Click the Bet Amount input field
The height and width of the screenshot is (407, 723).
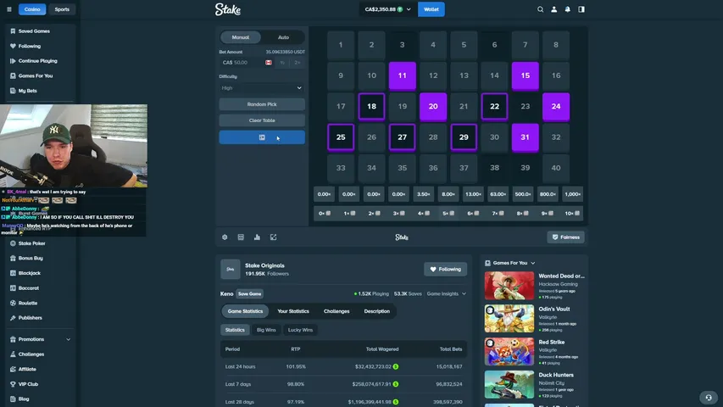pos(246,62)
